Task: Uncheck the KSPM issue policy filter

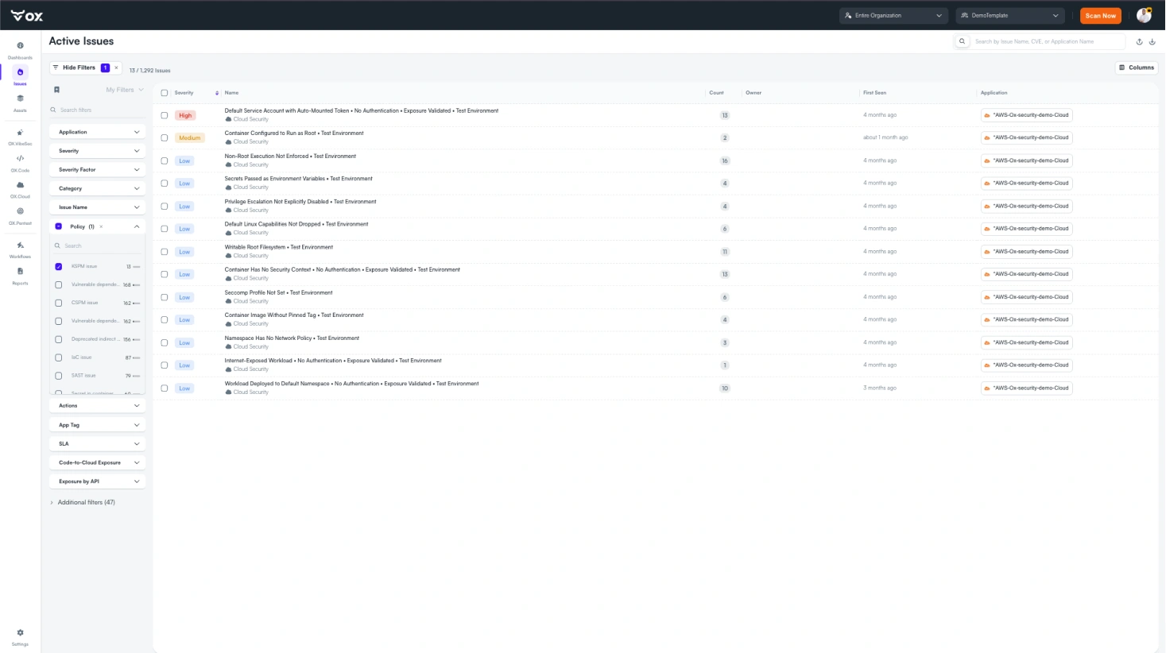Action: (58, 267)
